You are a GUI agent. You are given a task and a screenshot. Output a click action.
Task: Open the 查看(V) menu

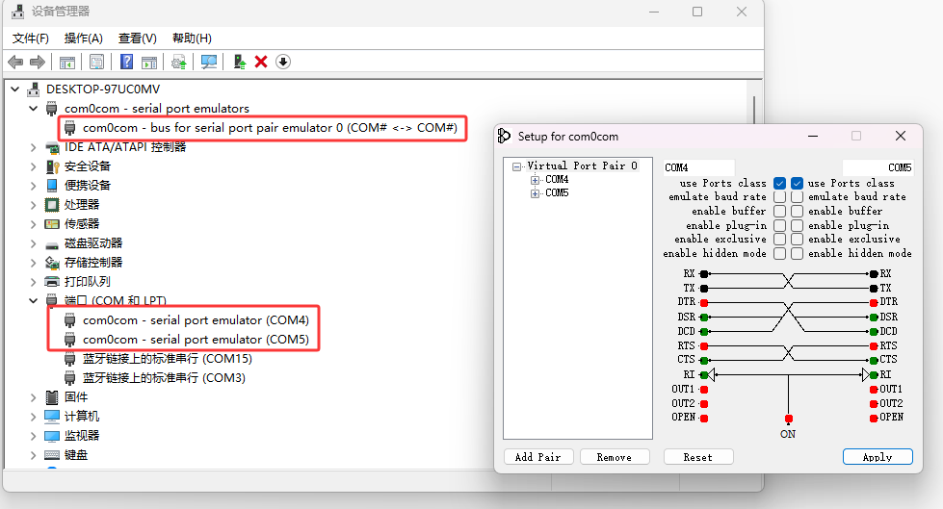coord(138,38)
